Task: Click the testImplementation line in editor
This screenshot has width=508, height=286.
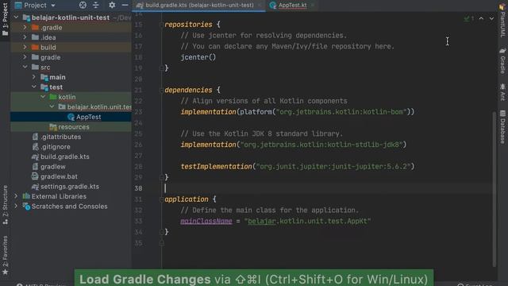Action: 298,166
